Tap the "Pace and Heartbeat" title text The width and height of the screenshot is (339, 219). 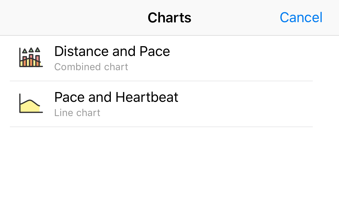(x=116, y=97)
